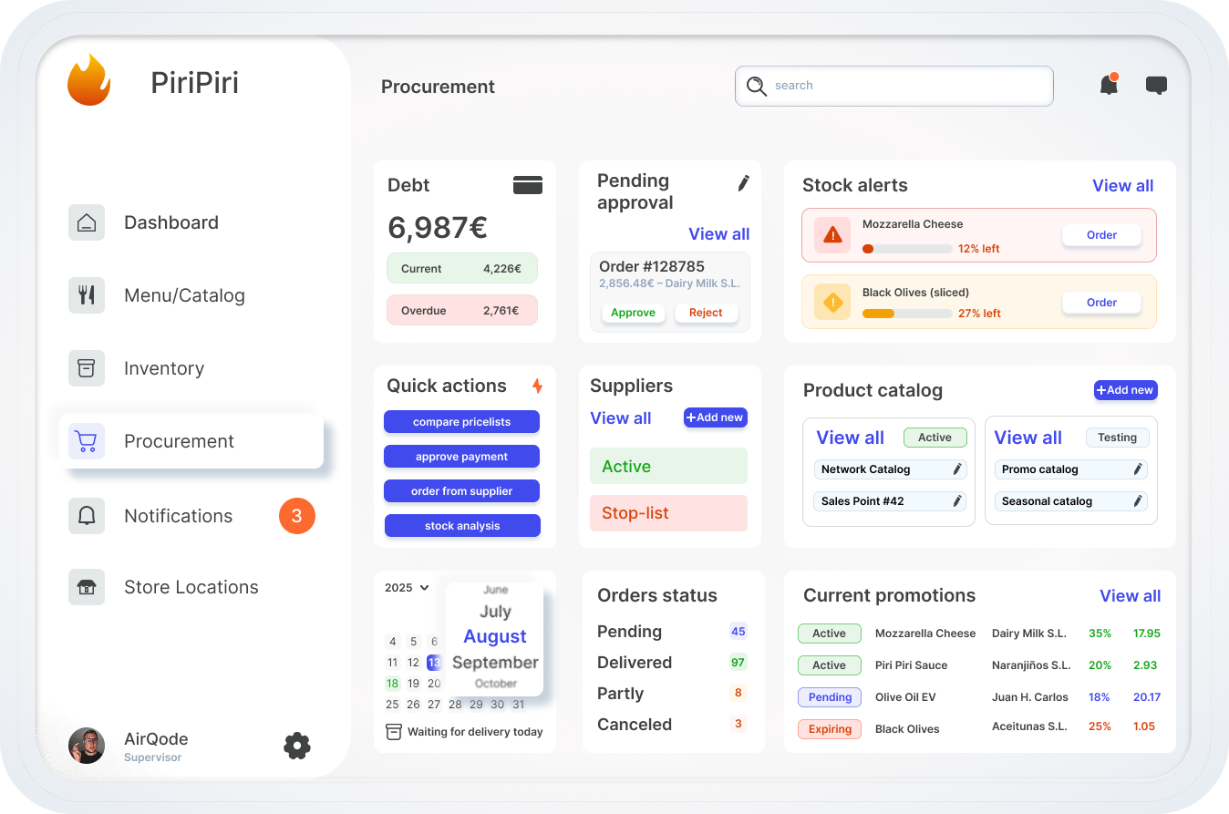
Task: Go to Inventory in the sidebar
Action: pyautogui.click(x=164, y=368)
